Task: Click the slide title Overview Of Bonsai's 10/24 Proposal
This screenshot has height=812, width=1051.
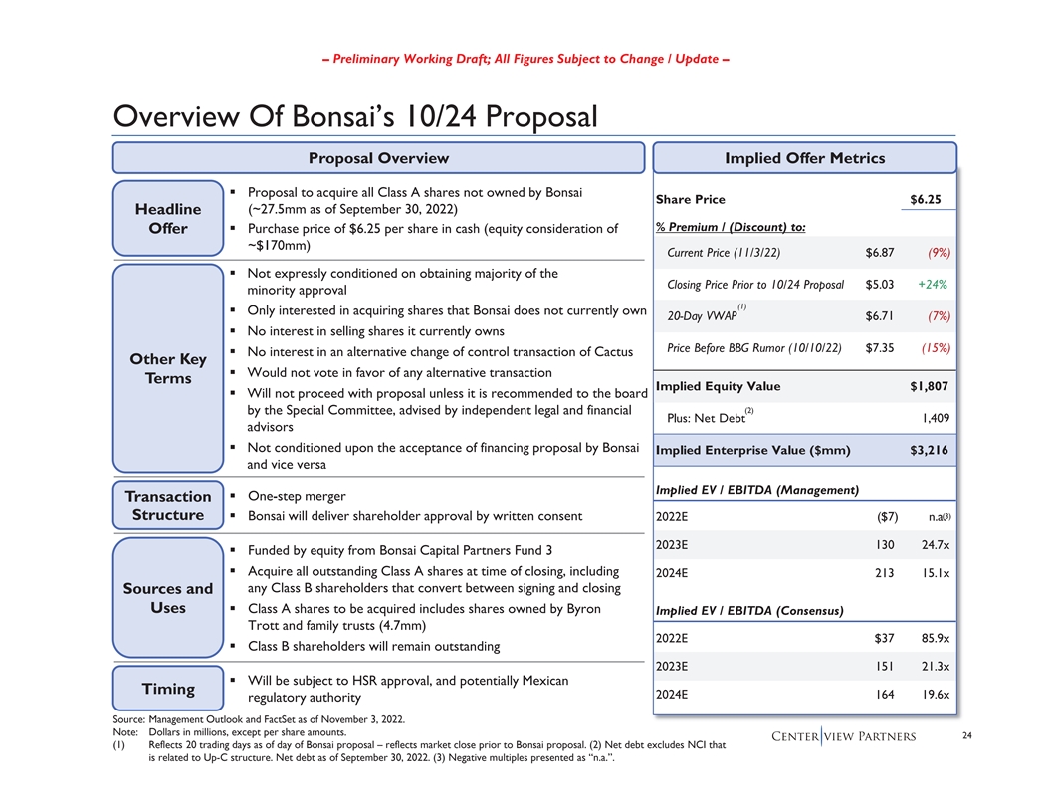Action: coord(355,116)
